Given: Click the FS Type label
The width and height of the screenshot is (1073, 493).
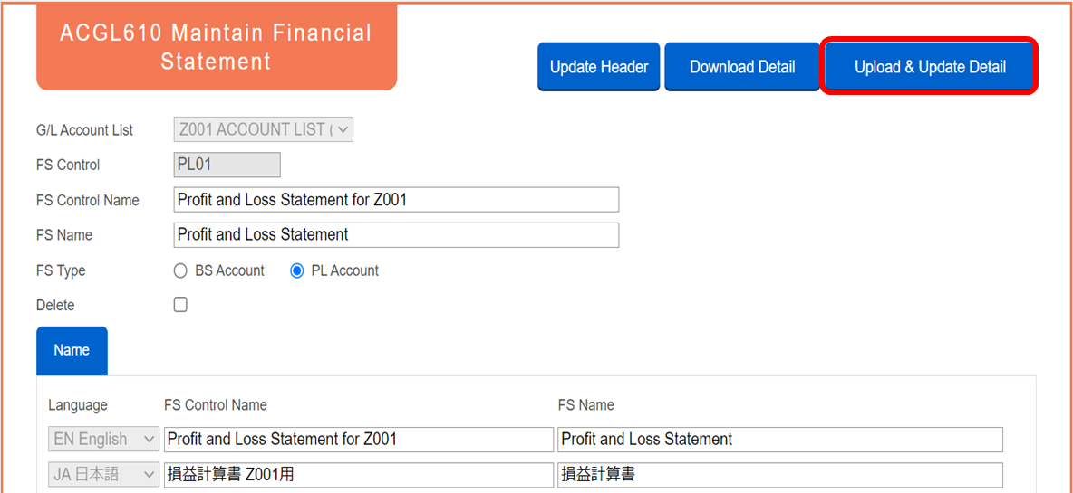Looking at the screenshot, I should pos(61,271).
